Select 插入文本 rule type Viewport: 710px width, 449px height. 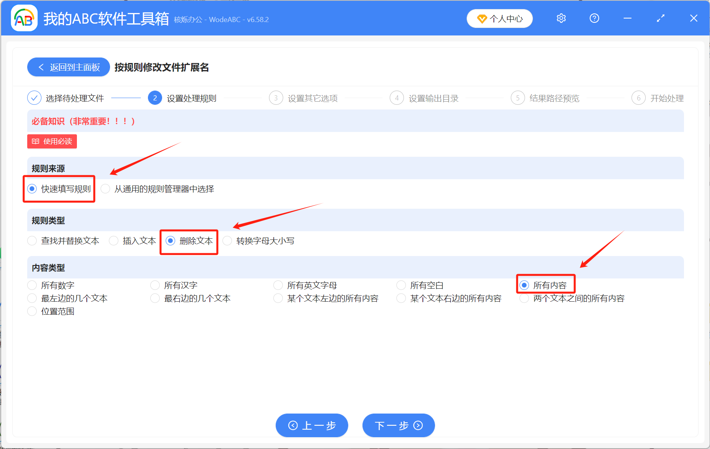tap(114, 241)
